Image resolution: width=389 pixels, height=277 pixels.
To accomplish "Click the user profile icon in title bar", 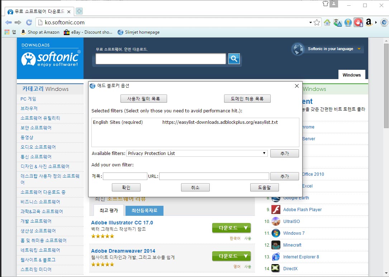I will click(x=334, y=4).
